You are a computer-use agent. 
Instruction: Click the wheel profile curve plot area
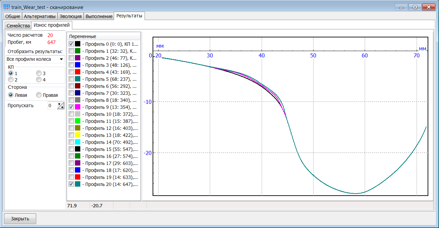(290, 116)
